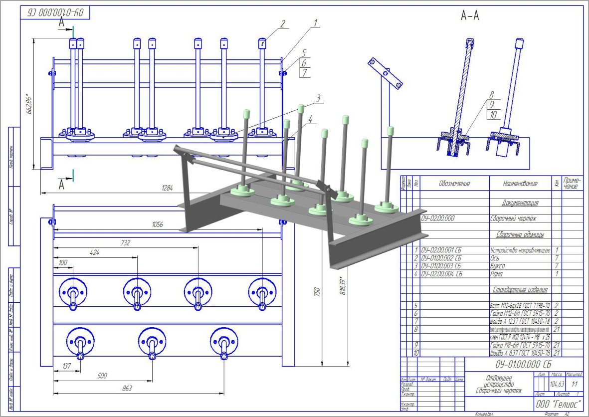Click the 732 dimension value
This screenshot has height=417, width=589.
(x=125, y=243)
